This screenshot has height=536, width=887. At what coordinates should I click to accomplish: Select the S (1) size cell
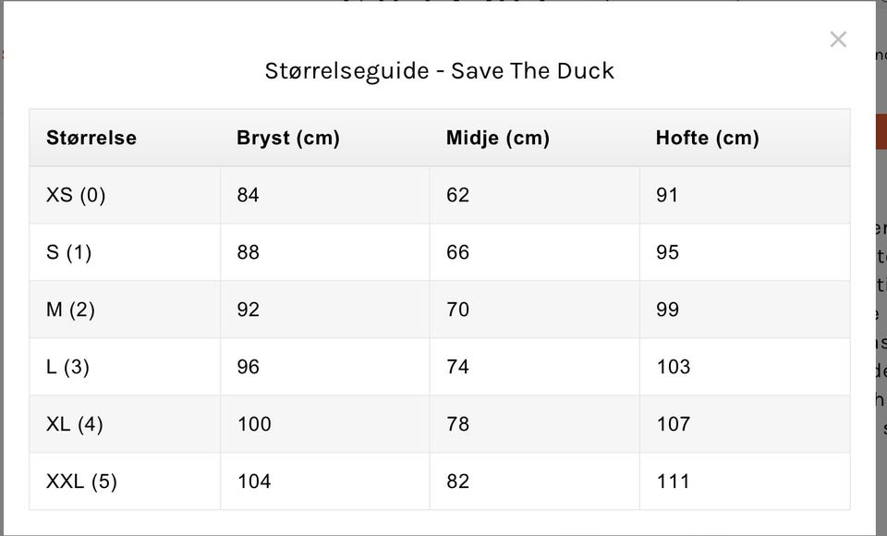[69, 252]
